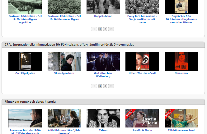The image size is (207, 134).
Task: Click the Alltid fick man höra thumbnail
Action: coord(64,118)
